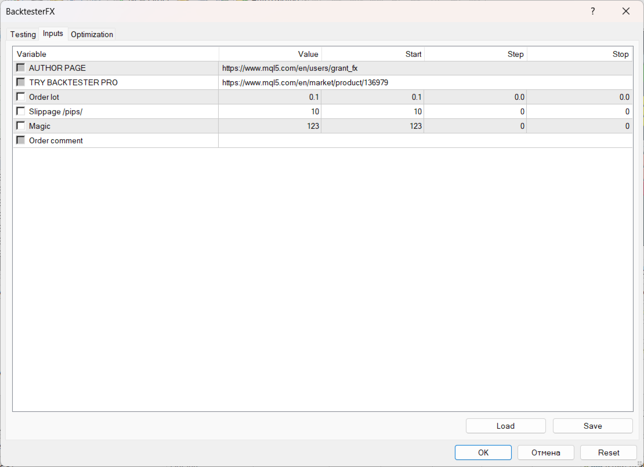Click the Start column header
Image resolution: width=644 pixels, height=467 pixels.
(x=373, y=54)
